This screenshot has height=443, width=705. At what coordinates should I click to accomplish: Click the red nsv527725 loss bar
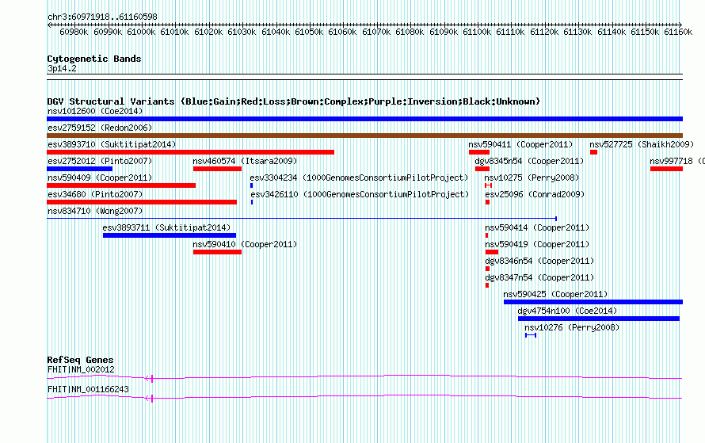click(x=593, y=152)
